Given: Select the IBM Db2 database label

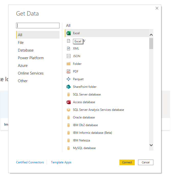Looking at the screenshot, I should click(x=85, y=125).
